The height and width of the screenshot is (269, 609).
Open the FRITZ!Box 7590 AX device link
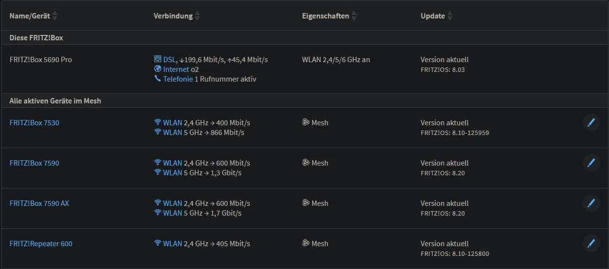39,203
